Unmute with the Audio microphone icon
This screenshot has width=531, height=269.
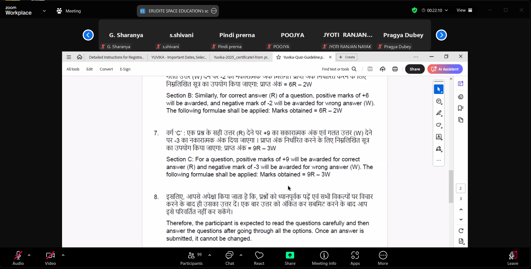click(18, 255)
